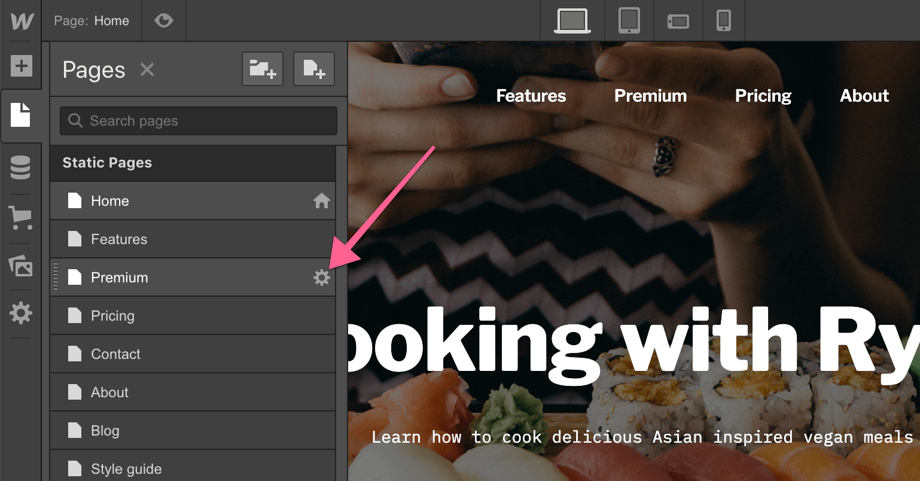Open the Pages panel icon in sidebar
This screenshot has height=481, width=920.
coord(20,115)
